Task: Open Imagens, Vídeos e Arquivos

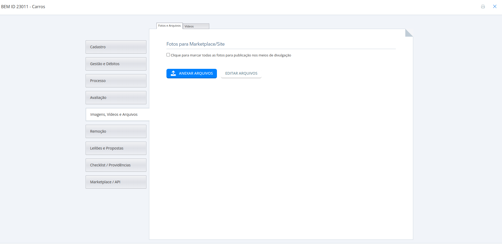Action: pos(116,114)
